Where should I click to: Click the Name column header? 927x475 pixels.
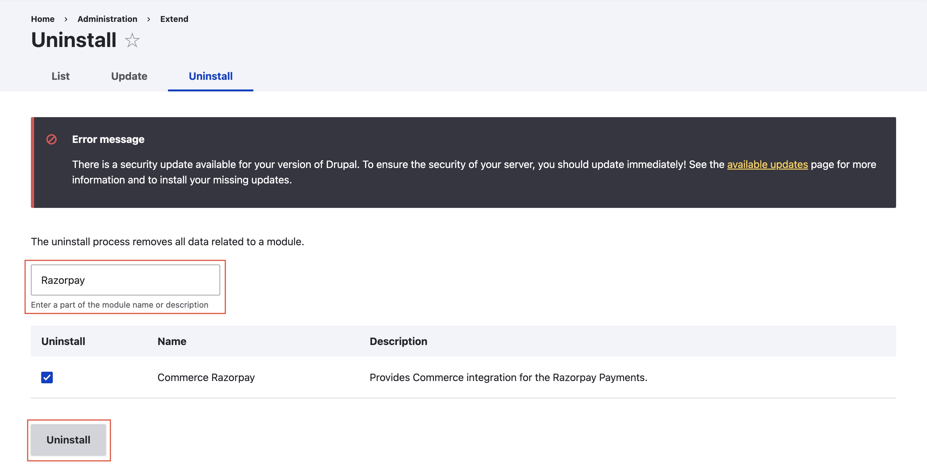172,341
